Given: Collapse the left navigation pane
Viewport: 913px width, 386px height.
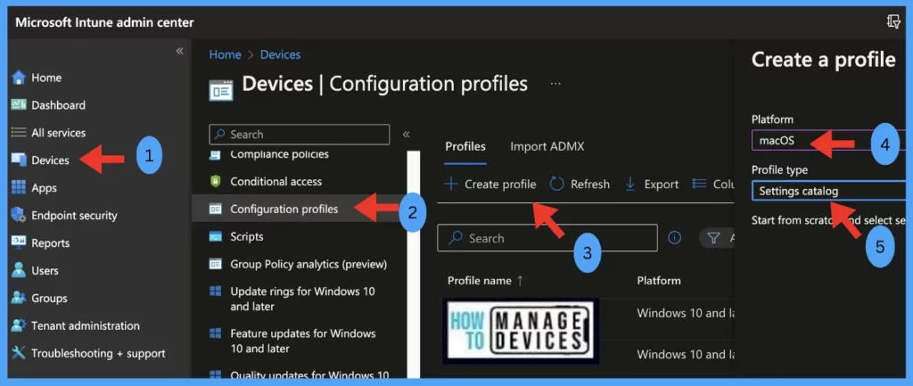Looking at the screenshot, I should (179, 51).
